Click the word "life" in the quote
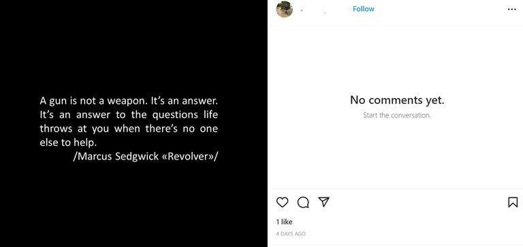The height and width of the screenshot is (247, 523). [x=211, y=115]
